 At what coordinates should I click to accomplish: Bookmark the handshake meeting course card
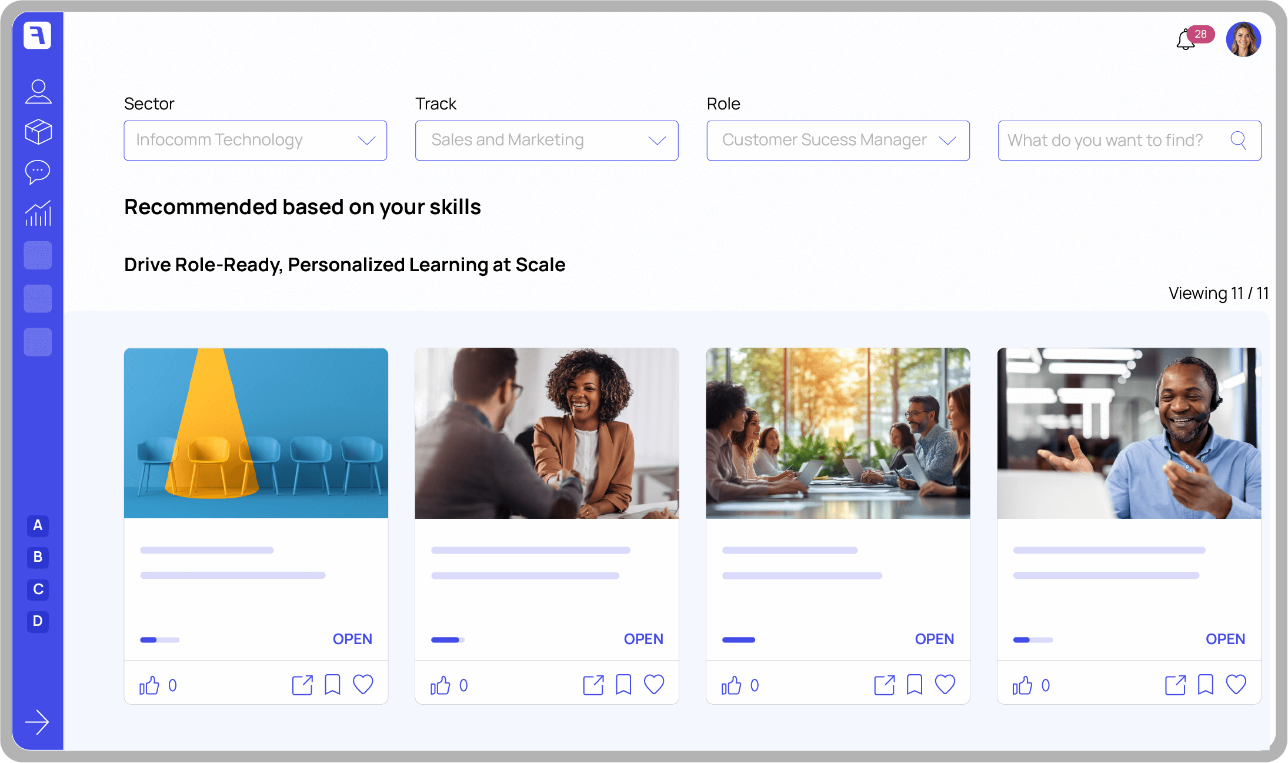[623, 685]
